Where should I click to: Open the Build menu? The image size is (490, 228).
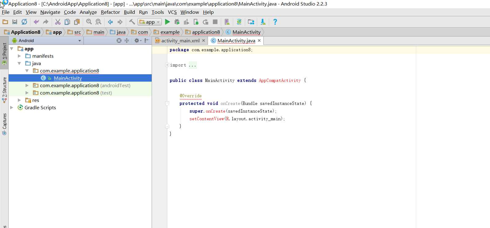pos(129,12)
